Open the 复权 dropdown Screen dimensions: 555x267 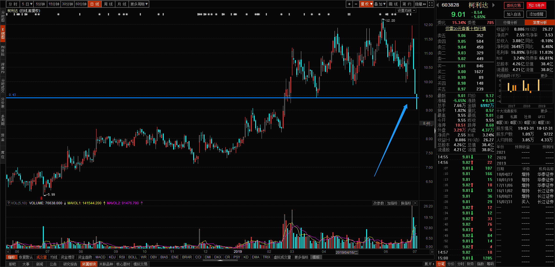[x=366, y=4]
